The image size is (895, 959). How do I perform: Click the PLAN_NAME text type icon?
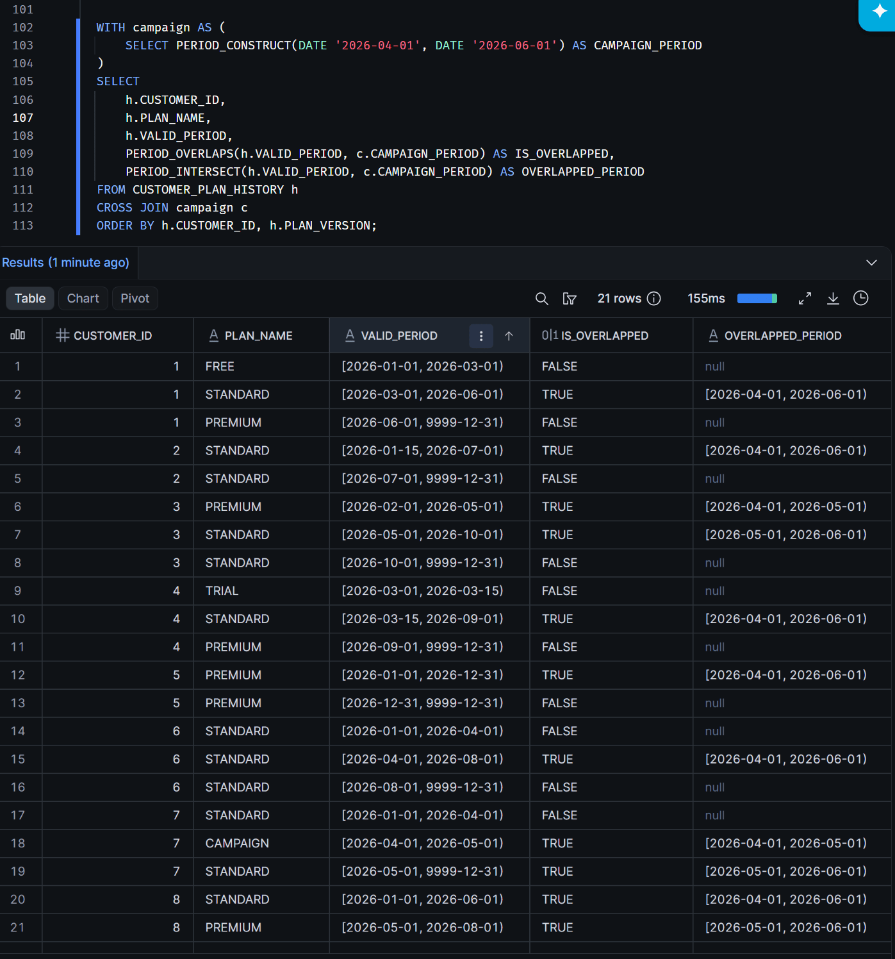point(214,335)
